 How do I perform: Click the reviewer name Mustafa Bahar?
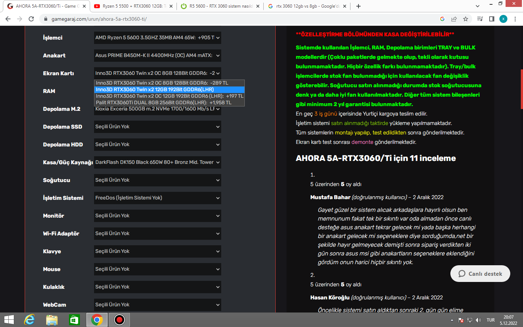click(x=330, y=197)
